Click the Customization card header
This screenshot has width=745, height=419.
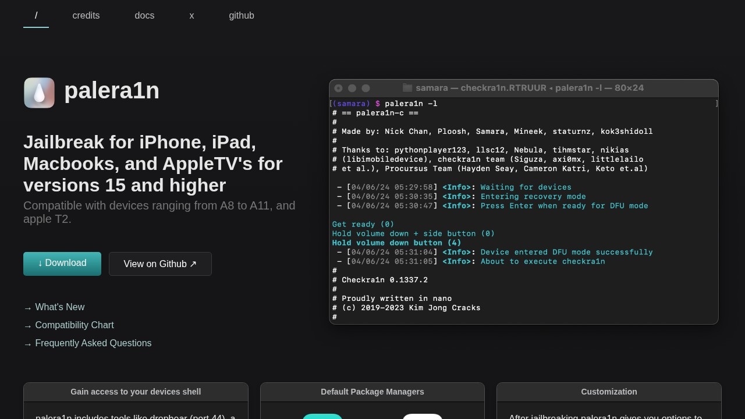(609, 392)
